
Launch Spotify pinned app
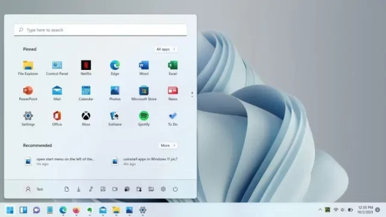pyautogui.click(x=144, y=118)
